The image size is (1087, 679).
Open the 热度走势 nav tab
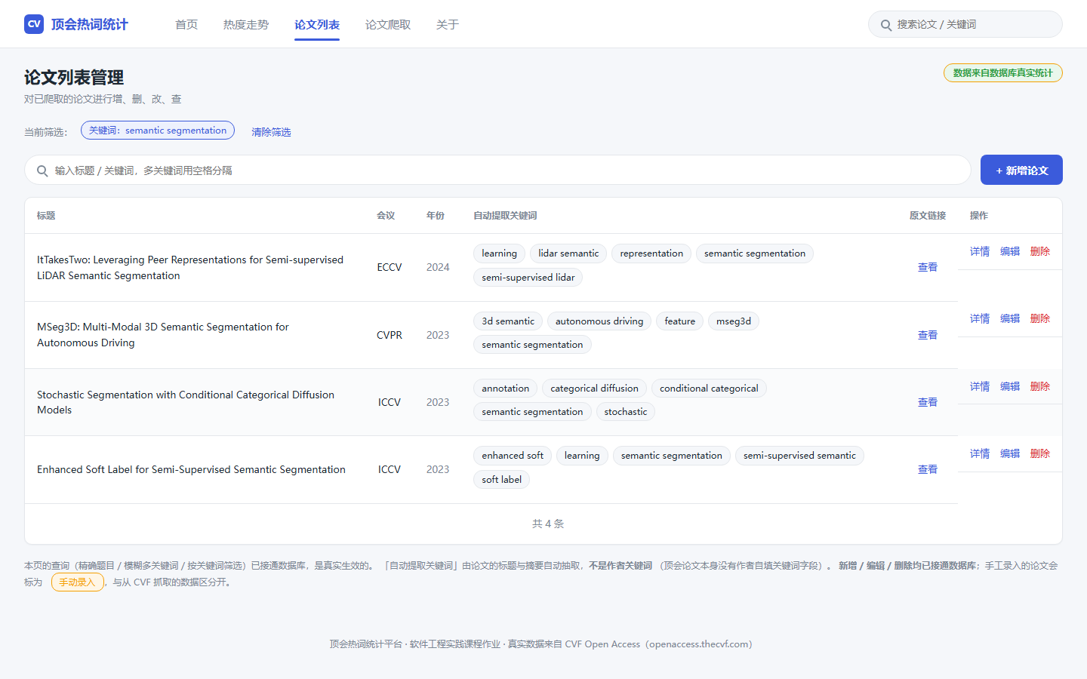(x=246, y=25)
